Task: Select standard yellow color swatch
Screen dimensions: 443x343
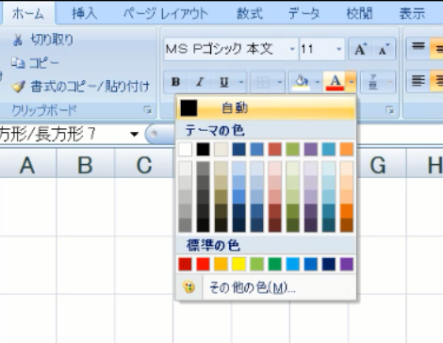Action: click(238, 264)
